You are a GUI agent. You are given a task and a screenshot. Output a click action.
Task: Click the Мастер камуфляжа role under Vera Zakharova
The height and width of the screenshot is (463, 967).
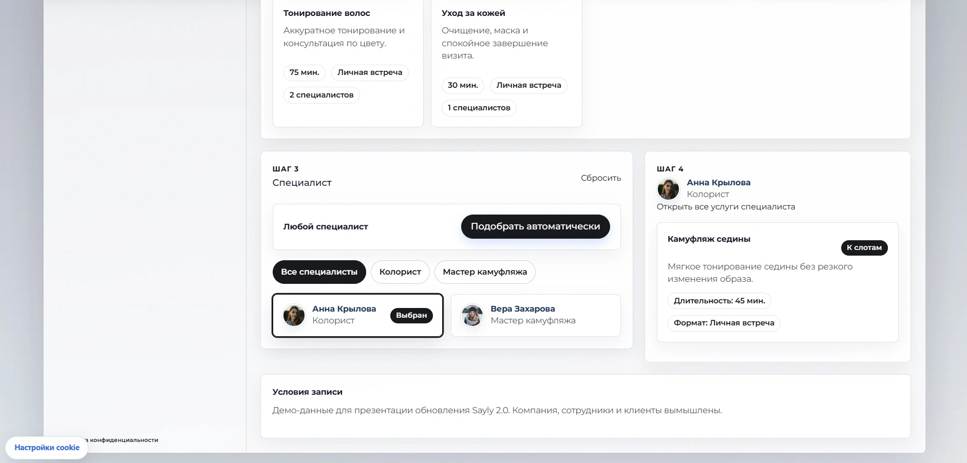click(x=533, y=320)
